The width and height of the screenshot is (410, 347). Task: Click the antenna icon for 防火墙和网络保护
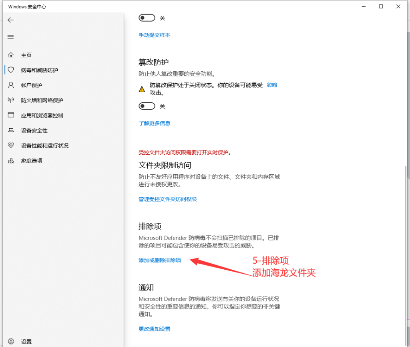pyautogui.click(x=11, y=100)
